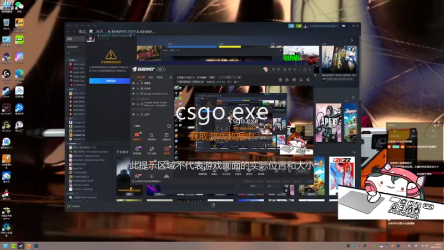Open the NBA 2K22 game card

pos(342,176)
